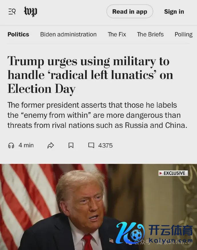Click the 4 min listen label
197x250 pixels.
click(26, 145)
